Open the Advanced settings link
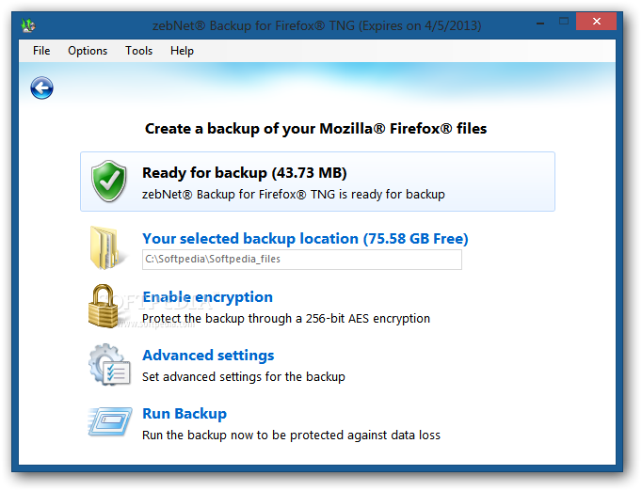This screenshot has height=491, width=642. (x=208, y=356)
